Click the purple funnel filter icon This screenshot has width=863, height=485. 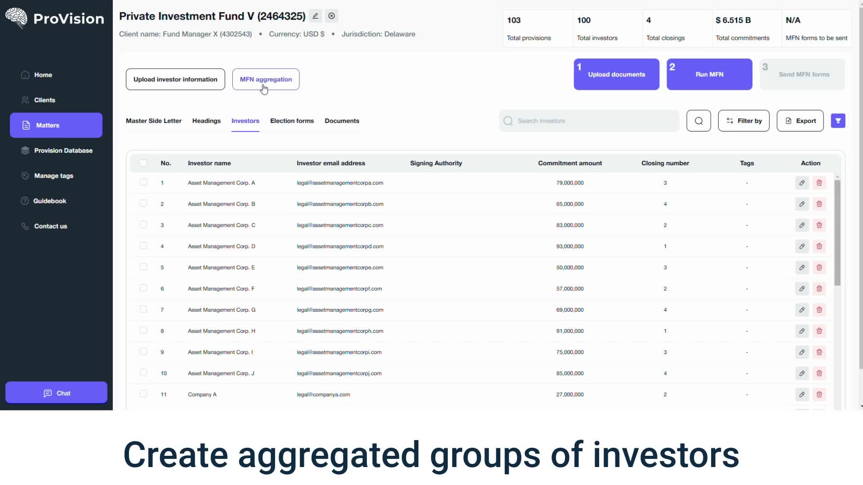pyautogui.click(x=838, y=121)
